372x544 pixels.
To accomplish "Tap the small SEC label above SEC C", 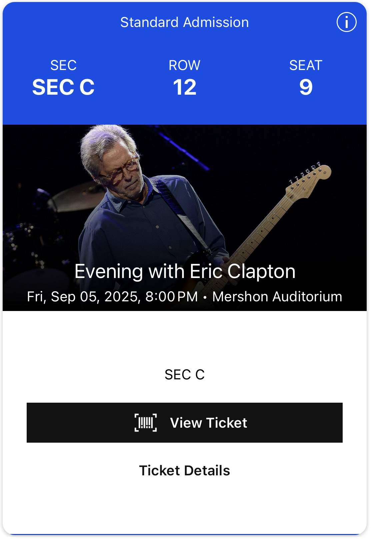I will pos(63,65).
